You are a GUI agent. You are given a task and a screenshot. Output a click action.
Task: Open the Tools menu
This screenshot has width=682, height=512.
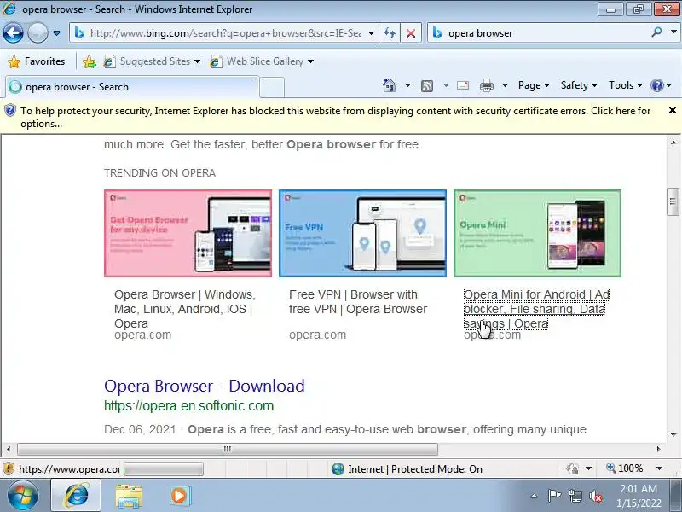[626, 85]
